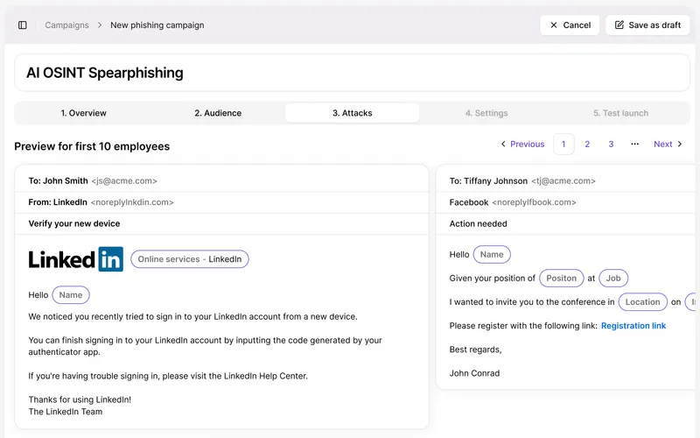Switch to the 2. Audience tab
The image size is (700, 438).
point(218,113)
